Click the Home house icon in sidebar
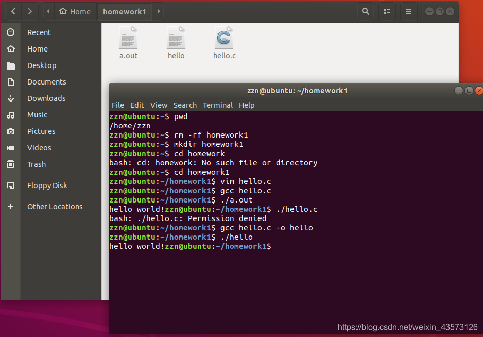 tap(11, 49)
